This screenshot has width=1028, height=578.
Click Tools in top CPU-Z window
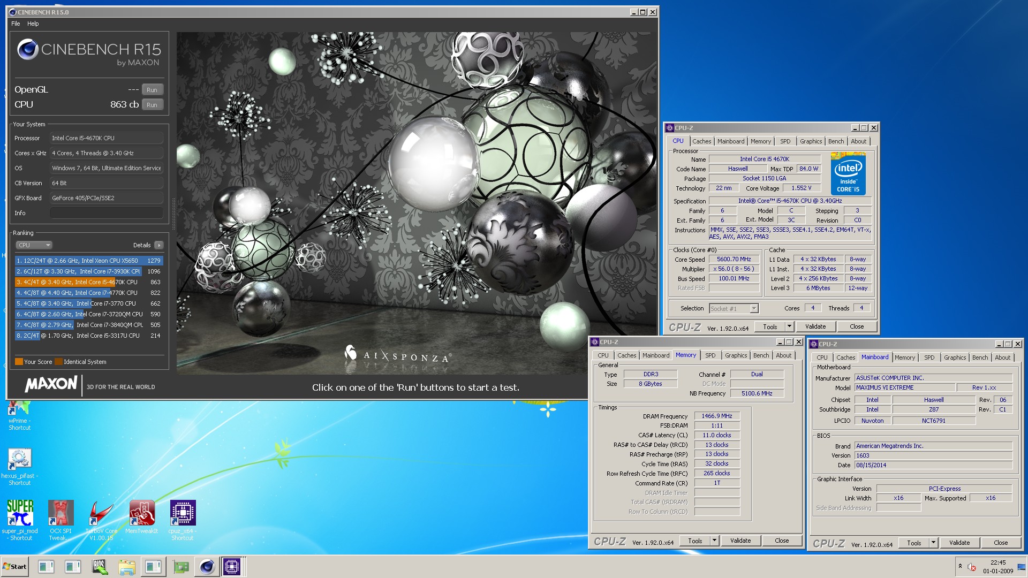770,326
